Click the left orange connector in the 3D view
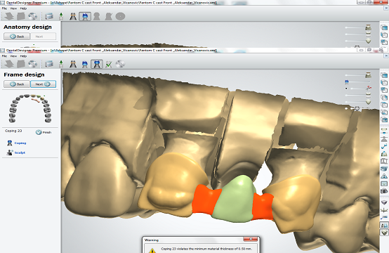This screenshot has height=253, width=389. click(x=206, y=200)
